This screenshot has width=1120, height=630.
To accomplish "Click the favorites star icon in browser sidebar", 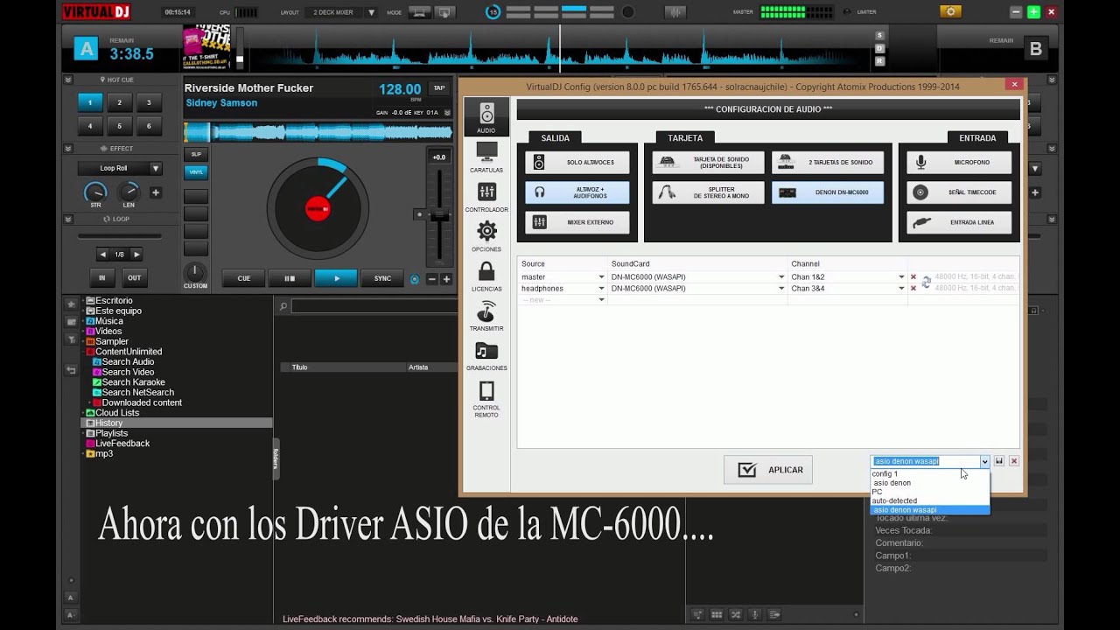I will click(x=71, y=304).
